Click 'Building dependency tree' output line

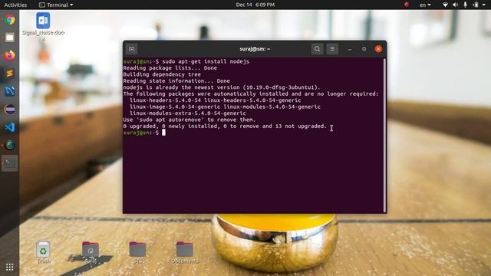coord(162,74)
